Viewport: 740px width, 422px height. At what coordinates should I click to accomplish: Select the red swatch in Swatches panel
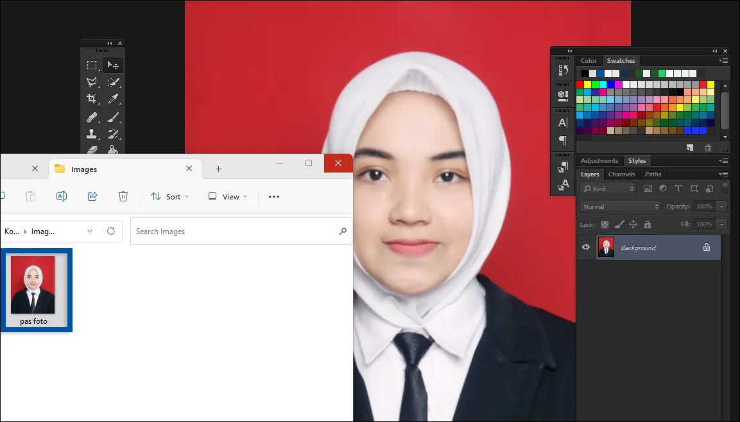pos(580,83)
